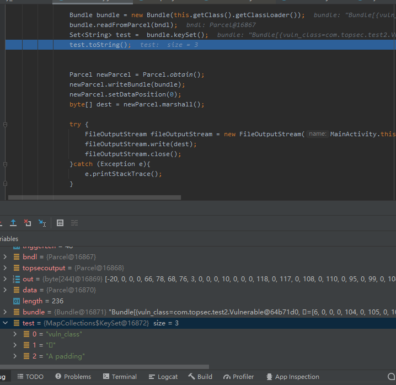This screenshot has width=396, height=385.
Task: Expand the data Parcel variable
Action: coord(5,290)
